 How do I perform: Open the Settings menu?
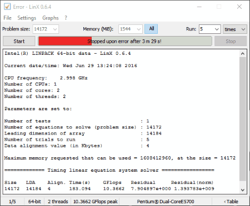27,18
